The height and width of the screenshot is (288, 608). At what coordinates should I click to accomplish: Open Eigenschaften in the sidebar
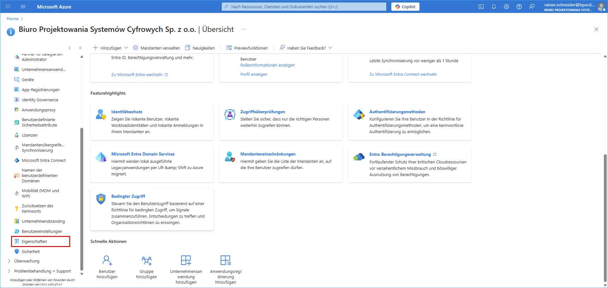[40, 241]
